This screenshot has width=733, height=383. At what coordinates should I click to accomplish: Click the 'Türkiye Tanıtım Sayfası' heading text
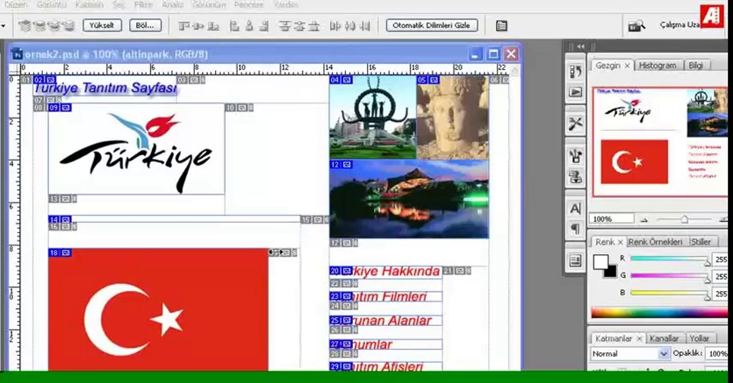pyautogui.click(x=105, y=88)
